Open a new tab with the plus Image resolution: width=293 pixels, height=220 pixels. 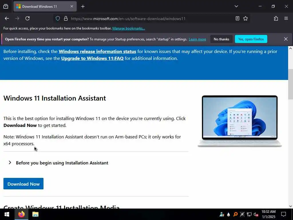click(x=83, y=7)
